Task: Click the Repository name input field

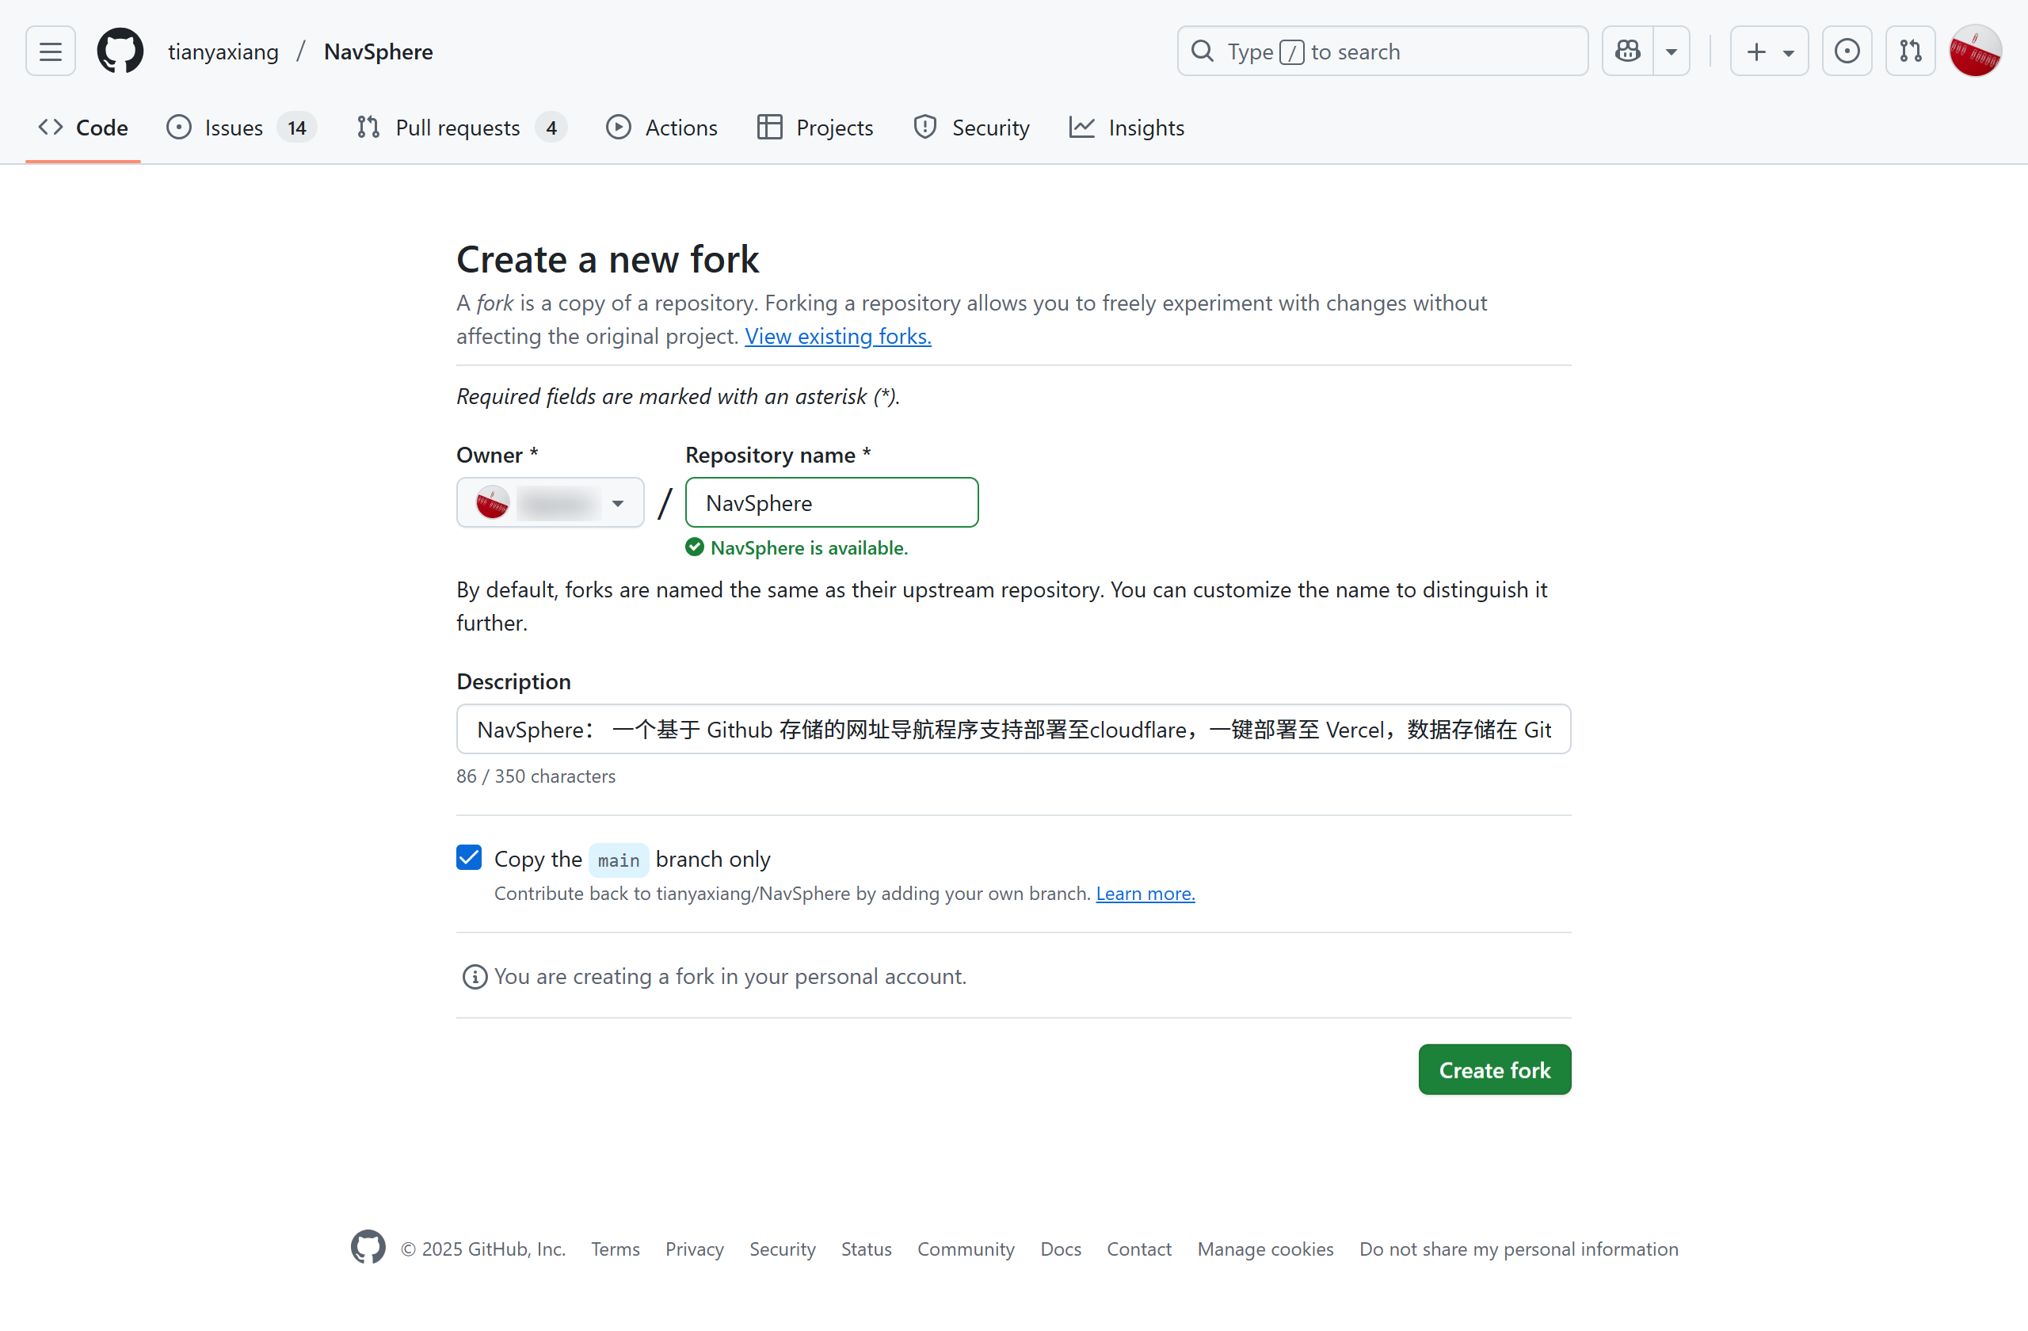Action: pyautogui.click(x=831, y=503)
